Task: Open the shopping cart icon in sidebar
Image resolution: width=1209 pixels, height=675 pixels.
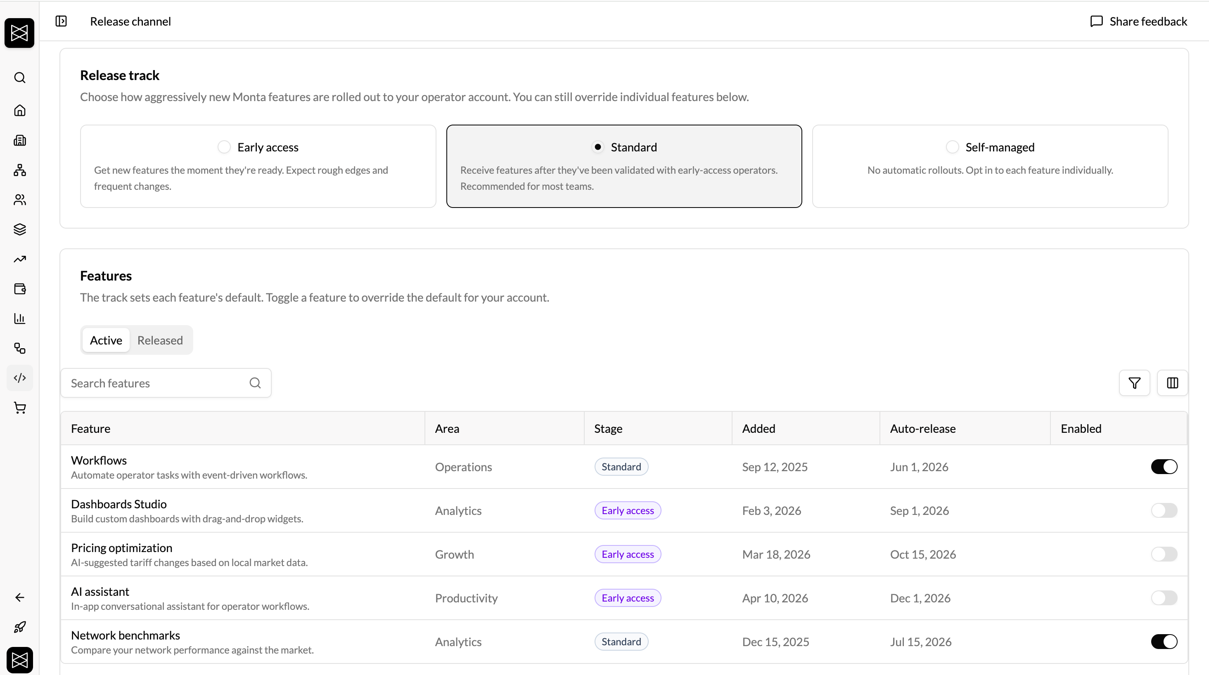Action: click(20, 408)
